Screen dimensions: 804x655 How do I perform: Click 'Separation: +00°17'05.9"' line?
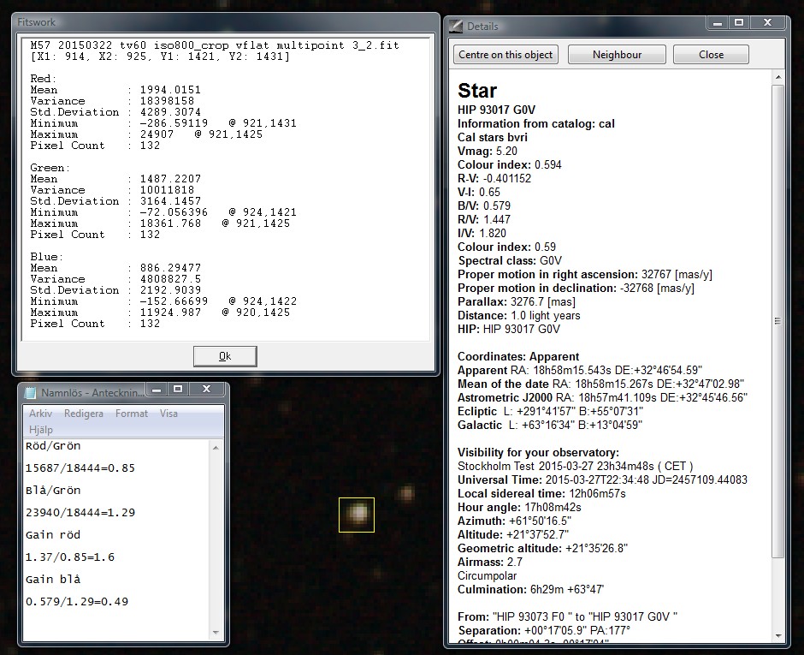543,630
